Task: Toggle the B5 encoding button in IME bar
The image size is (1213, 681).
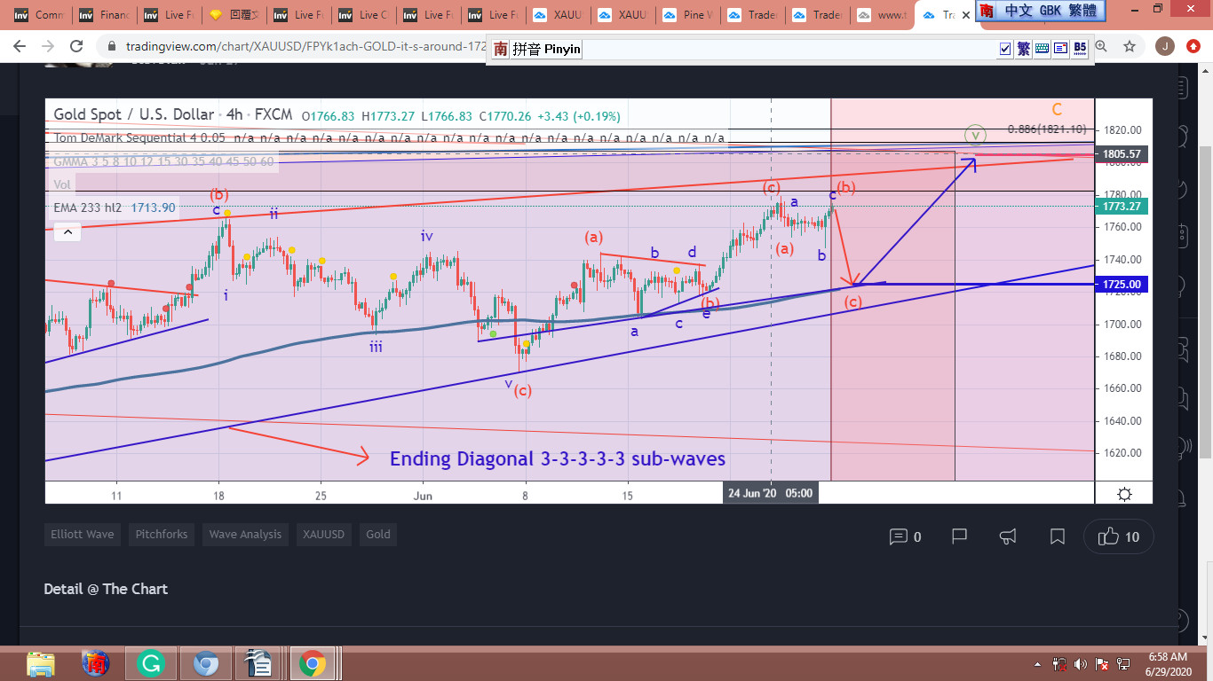Action: pyautogui.click(x=1080, y=49)
